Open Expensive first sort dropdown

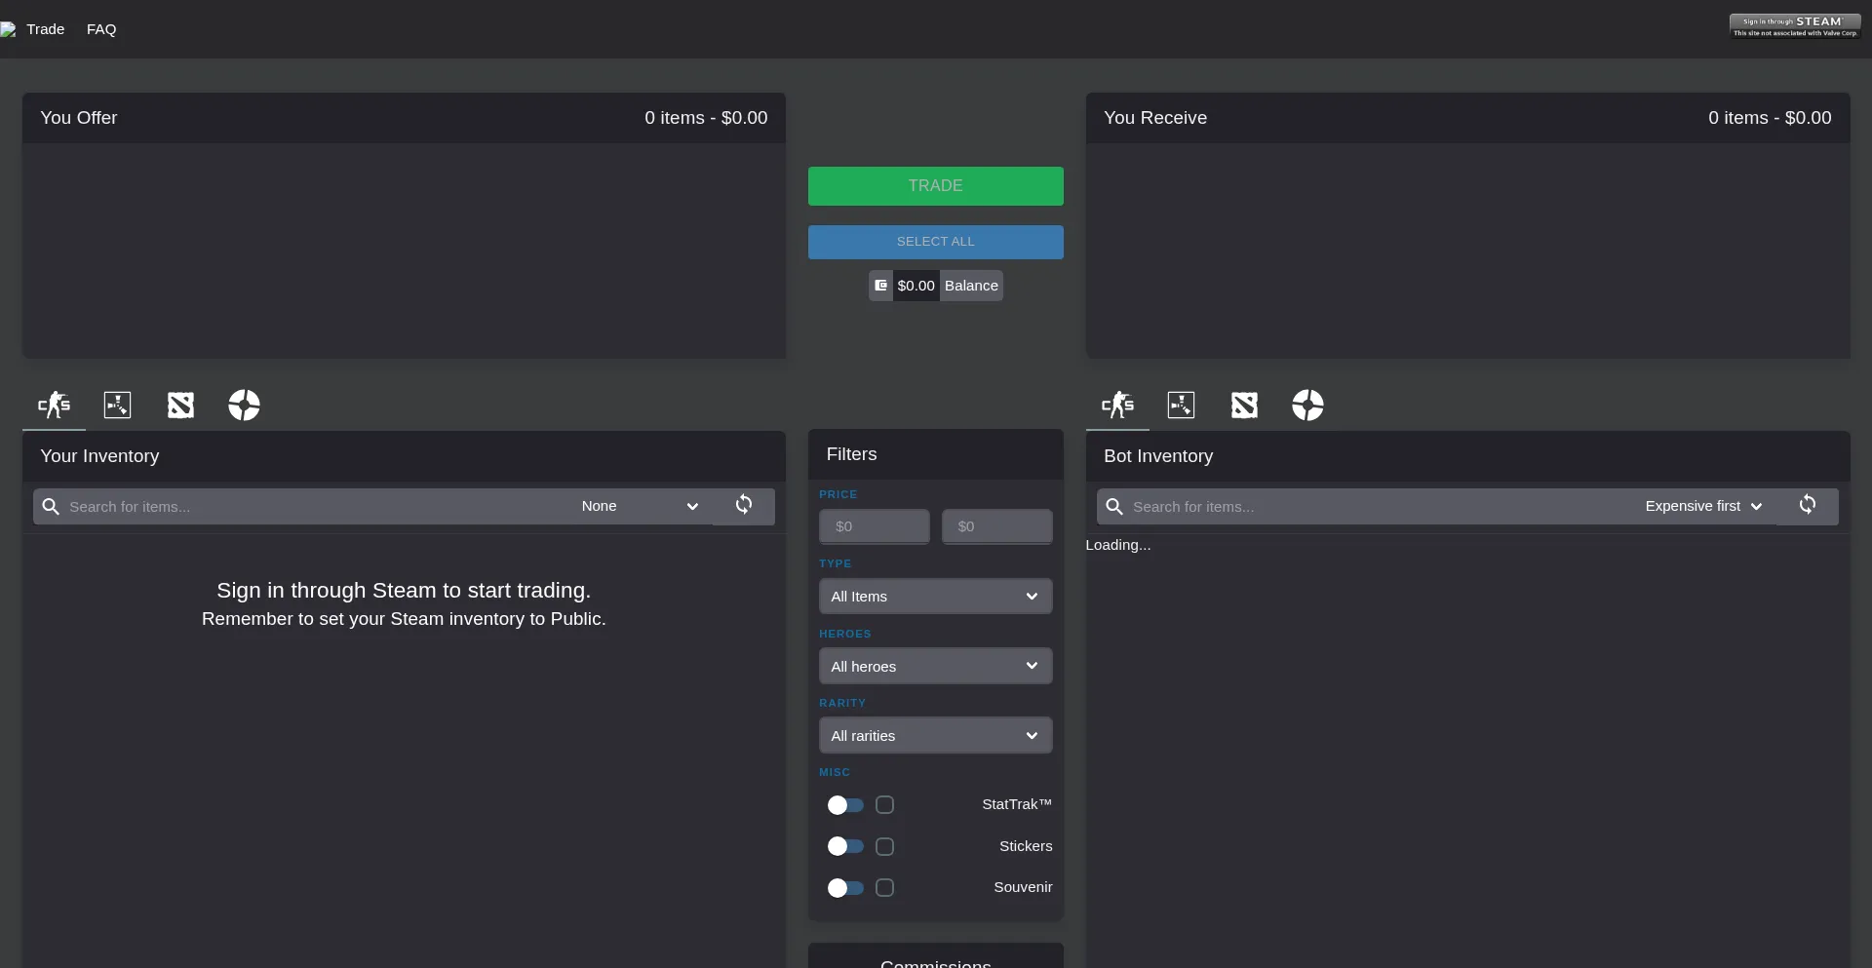click(x=1702, y=506)
